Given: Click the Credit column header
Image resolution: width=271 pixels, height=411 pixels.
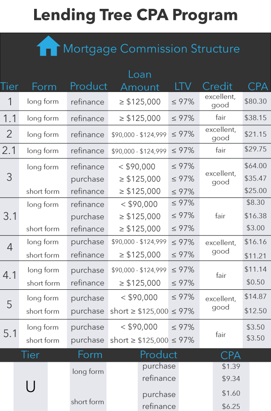Looking at the screenshot, I should point(217,86).
